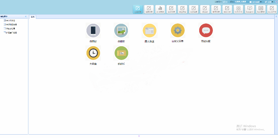Open the 注销 dropdown
The width and height of the screenshot is (278, 138).
(x=269, y=2)
